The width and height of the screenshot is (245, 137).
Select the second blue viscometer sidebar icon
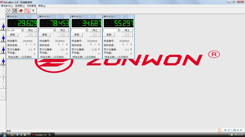[x=3, y=38]
